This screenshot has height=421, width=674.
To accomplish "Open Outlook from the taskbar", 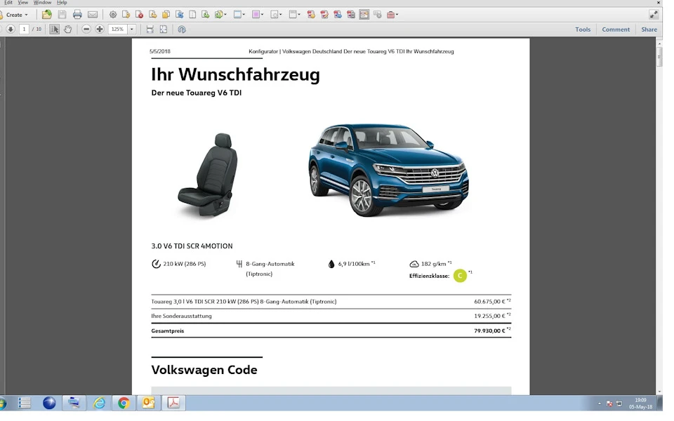I will [148, 403].
